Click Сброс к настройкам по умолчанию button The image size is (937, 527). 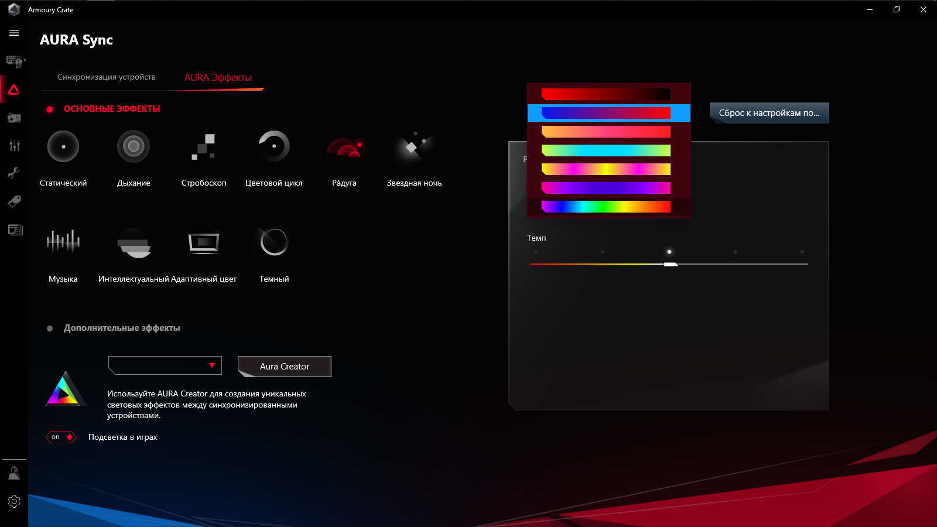click(770, 113)
